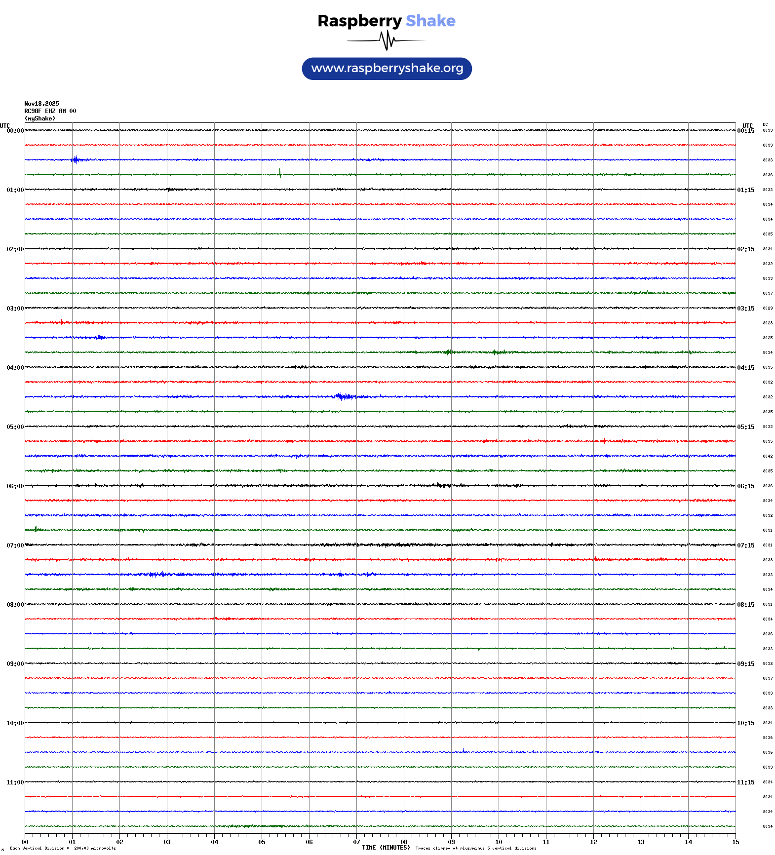Open the www.raspberryshake.org link

click(x=387, y=69)
